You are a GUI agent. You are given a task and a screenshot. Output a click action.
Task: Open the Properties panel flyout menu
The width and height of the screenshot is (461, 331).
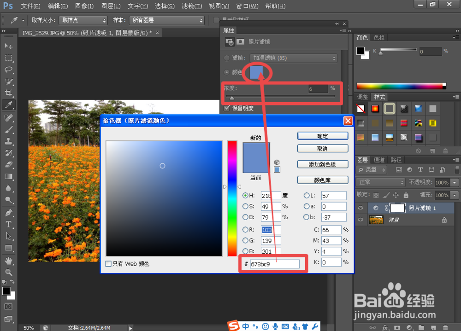click(x=343, y=30)
